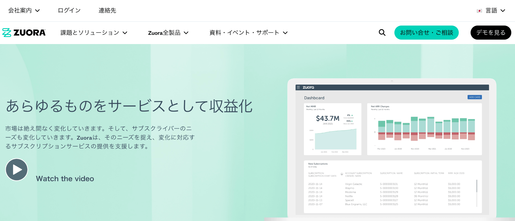Image resolution: width=515 pixels, height=221 pixels.
Task: Click subscription S-0000003131
Action: pyautogui.click(x=389, y=184)
